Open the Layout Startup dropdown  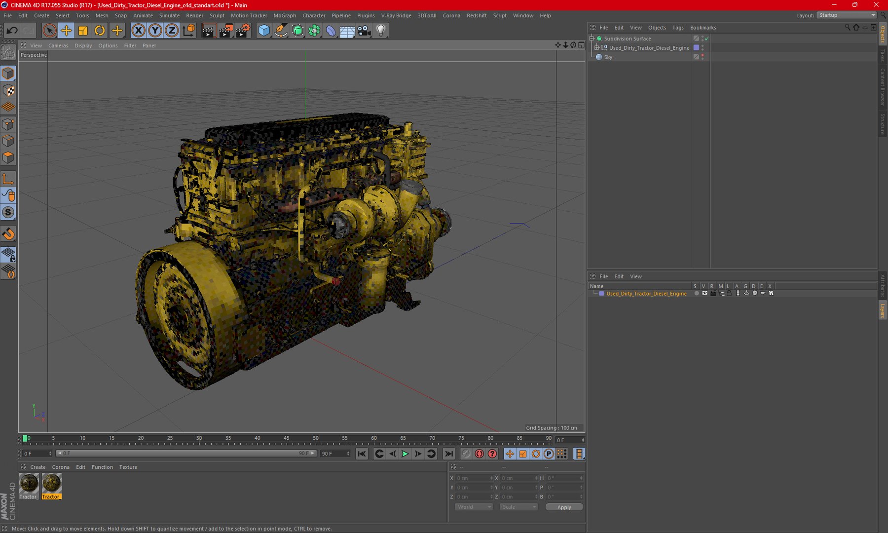coord(847,15)
